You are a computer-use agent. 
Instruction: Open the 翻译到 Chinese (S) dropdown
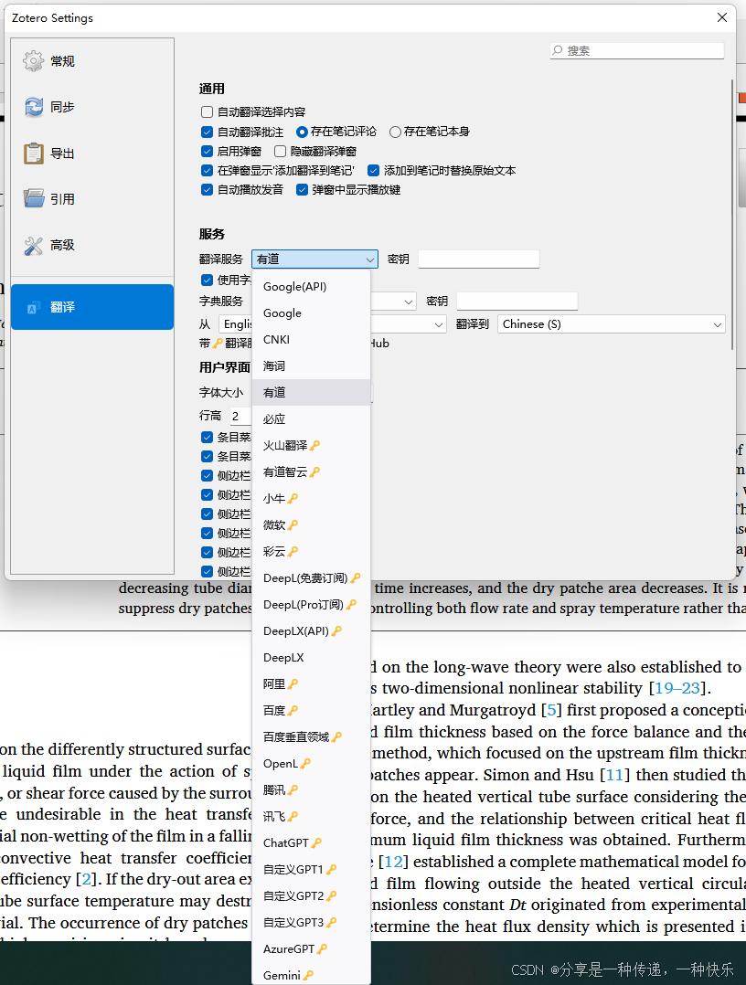point(611,324)
